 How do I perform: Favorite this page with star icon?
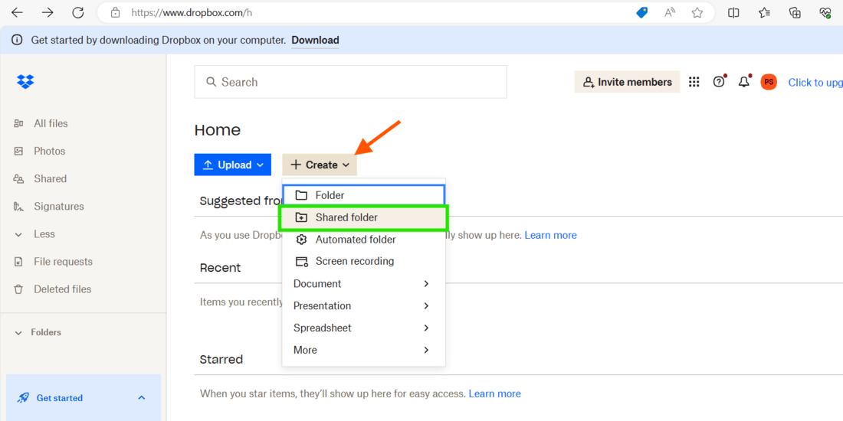point(697,12)
